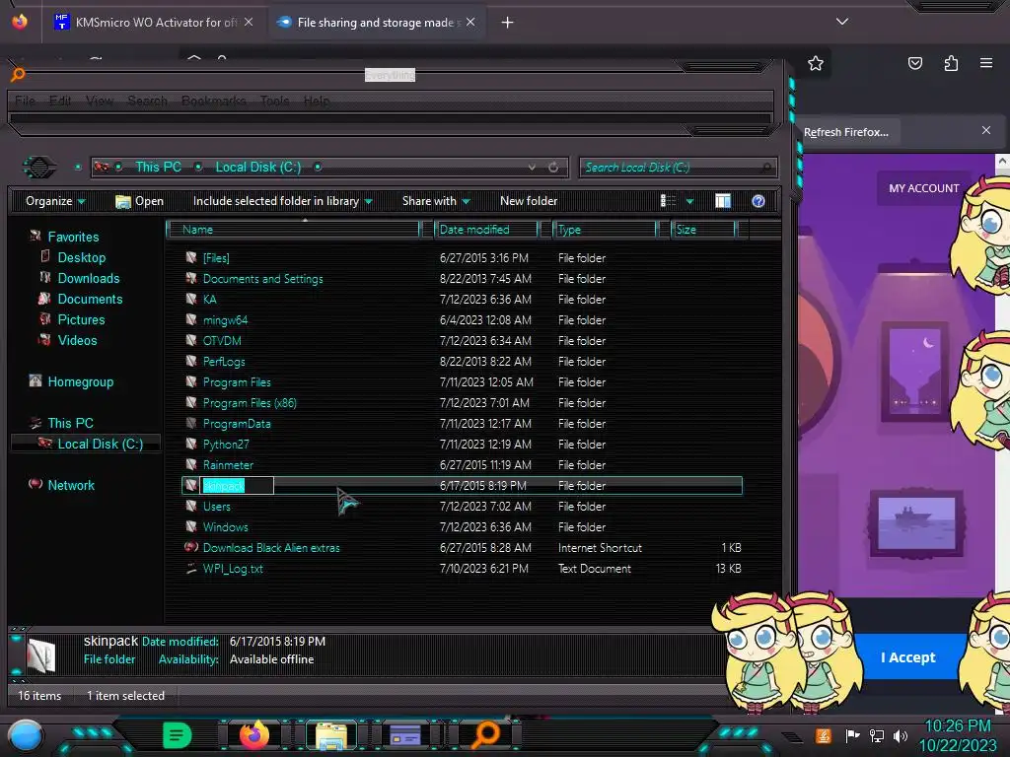Open a new Firefox tab with plus
This screenshot has width=1010, height=757.
click(x=508, y=23)
